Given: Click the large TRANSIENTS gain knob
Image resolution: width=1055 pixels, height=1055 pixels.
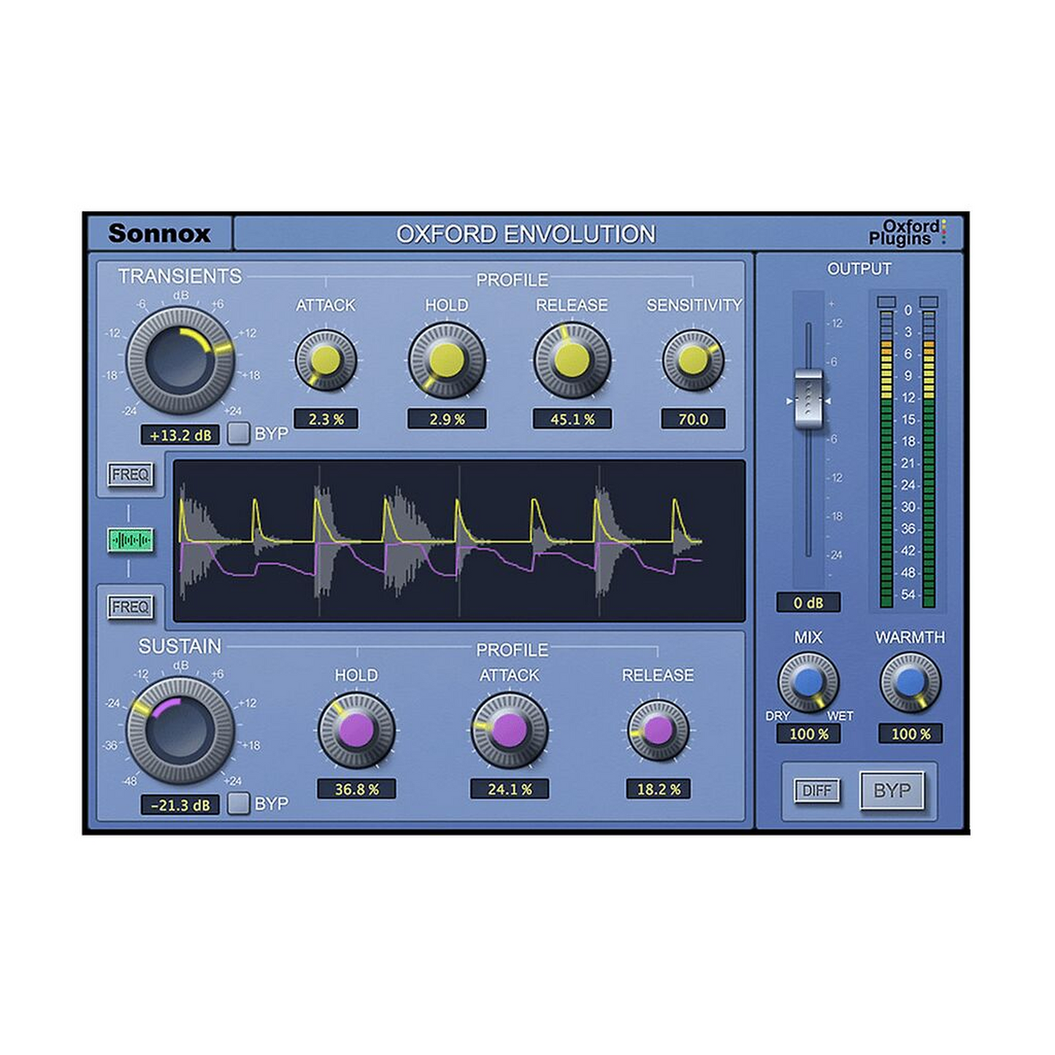Looking at the screenshot, I should coord(178,358).
